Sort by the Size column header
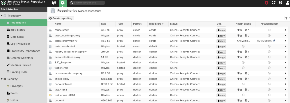Screen dimensions: 290x103 (107, 24)
